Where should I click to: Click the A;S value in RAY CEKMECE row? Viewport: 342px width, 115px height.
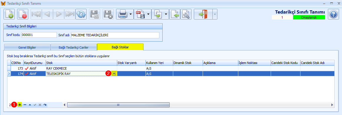click(x=159, y=68)
